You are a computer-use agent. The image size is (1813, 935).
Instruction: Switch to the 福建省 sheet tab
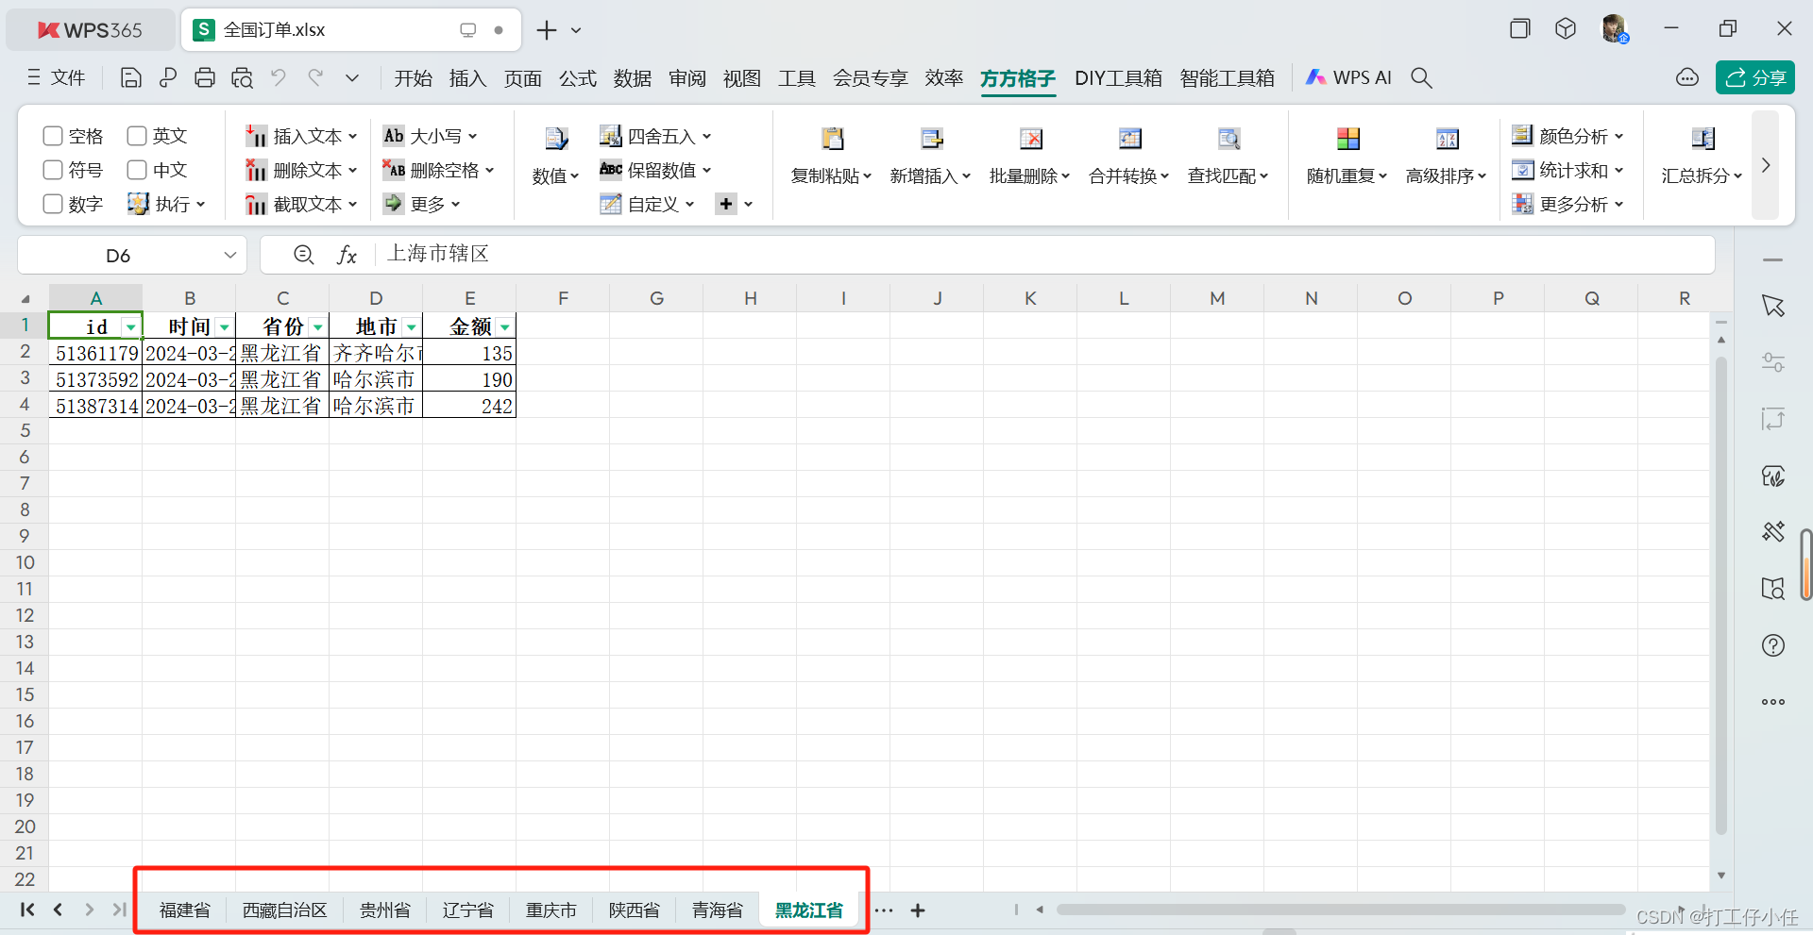click(185, 910)
